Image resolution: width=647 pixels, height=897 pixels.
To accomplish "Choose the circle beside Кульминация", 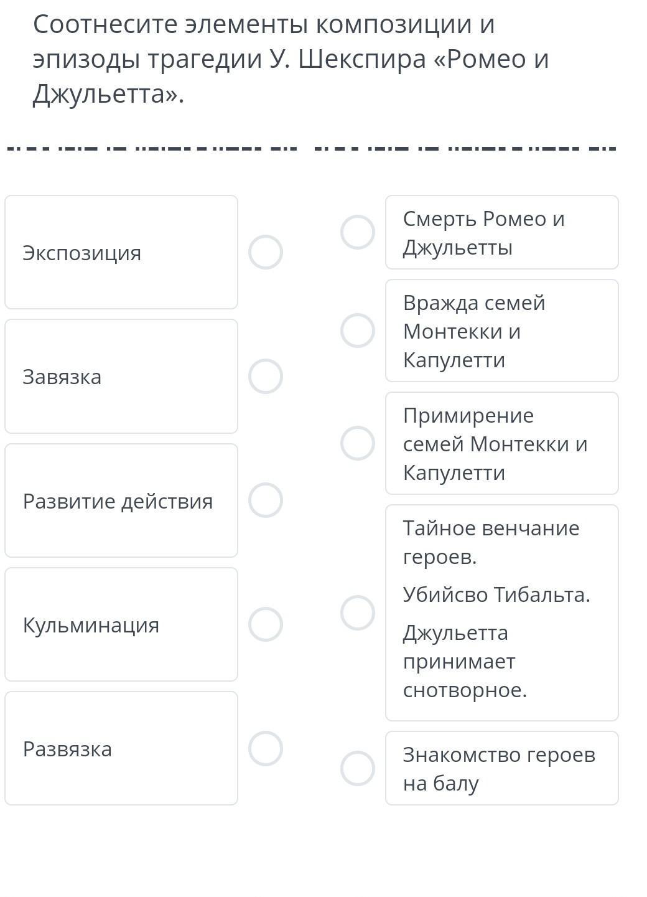I will pos(266,624).
